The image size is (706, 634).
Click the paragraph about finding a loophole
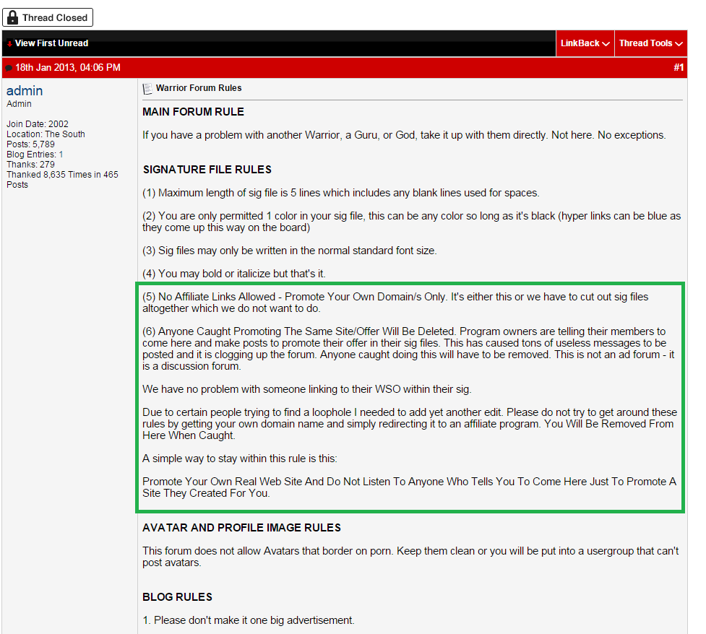(410, 424)
